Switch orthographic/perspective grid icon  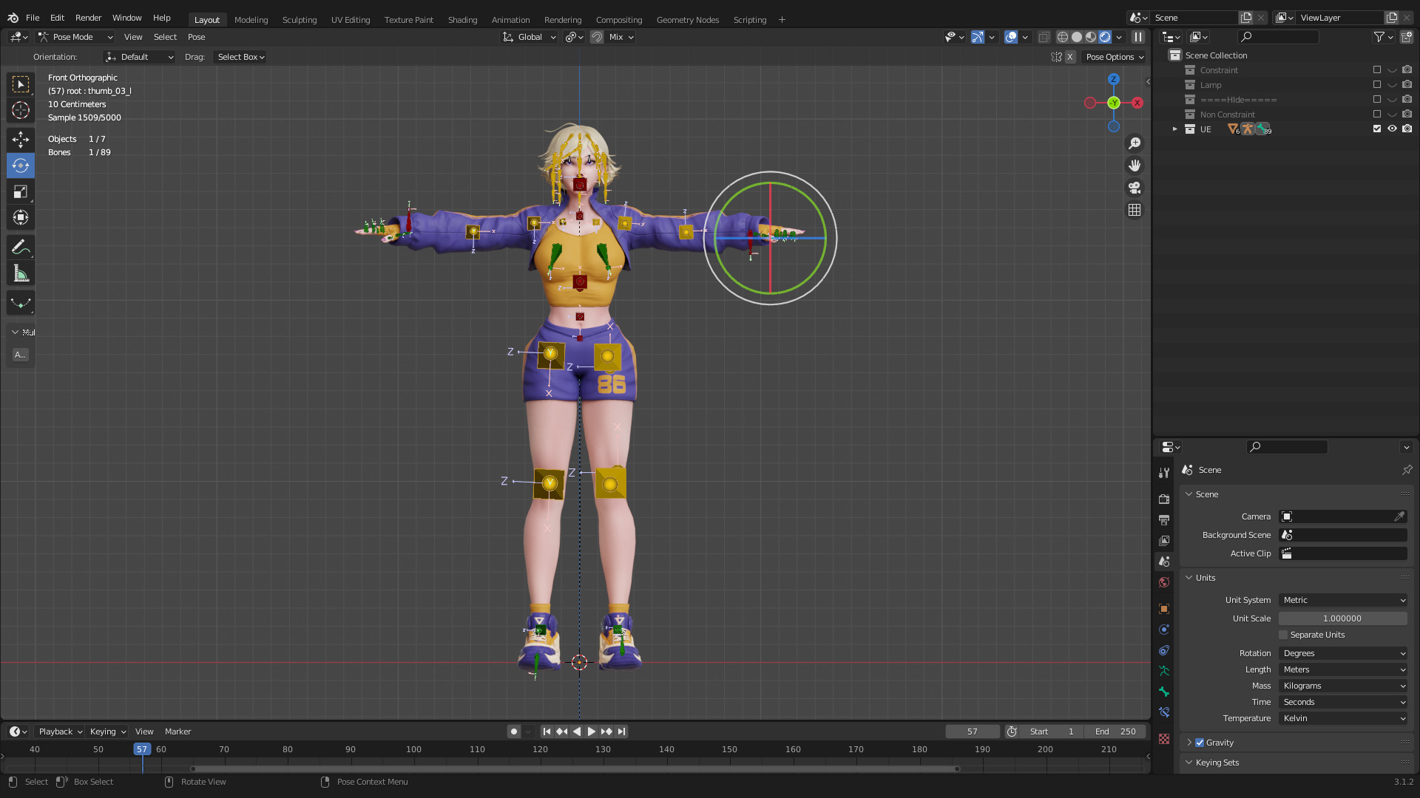pyautogui.click(x=1135, y=211)
